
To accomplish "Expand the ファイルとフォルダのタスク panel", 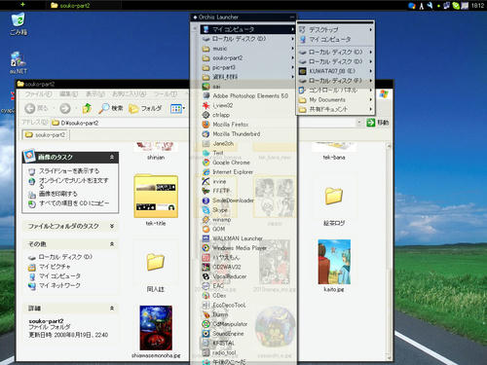I will 112,226.
